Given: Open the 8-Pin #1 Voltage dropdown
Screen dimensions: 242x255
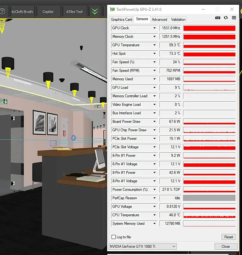Looking at the screenshot, I should 154,181.
